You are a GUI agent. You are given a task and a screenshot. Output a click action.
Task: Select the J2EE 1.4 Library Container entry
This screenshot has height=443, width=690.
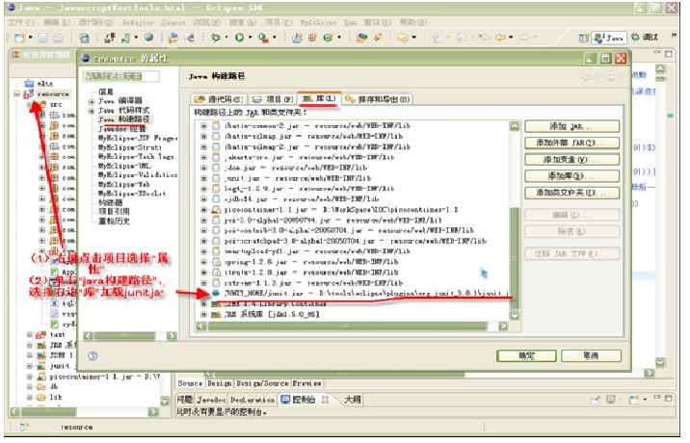click(x=276, y=303)
